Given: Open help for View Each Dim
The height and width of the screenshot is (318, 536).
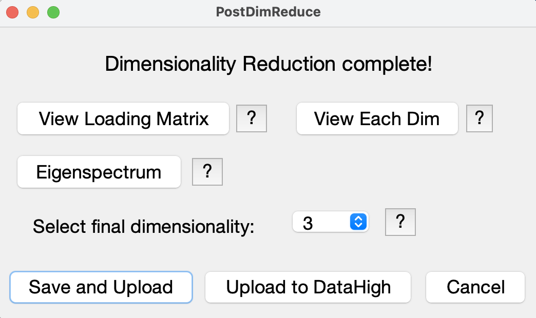Looking at the screenshot, I should click(479, 118).
